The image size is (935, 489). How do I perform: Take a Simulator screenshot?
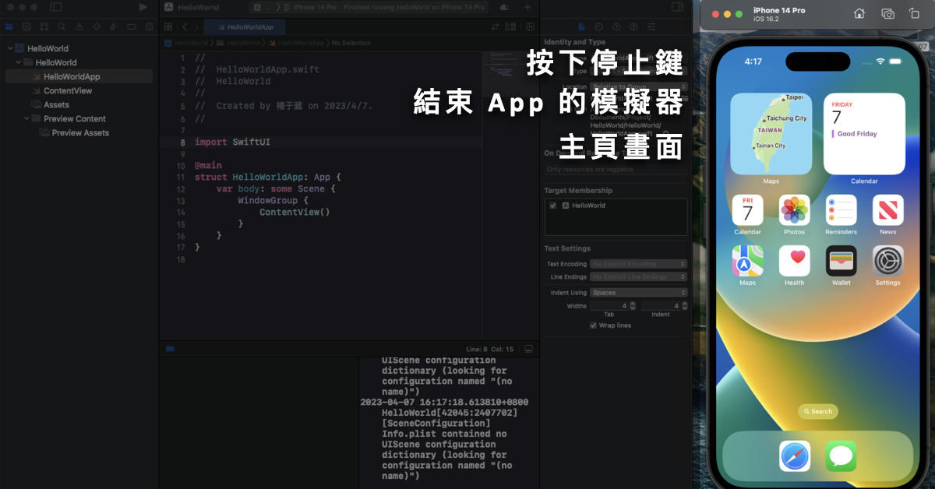[x=887, y=13]
